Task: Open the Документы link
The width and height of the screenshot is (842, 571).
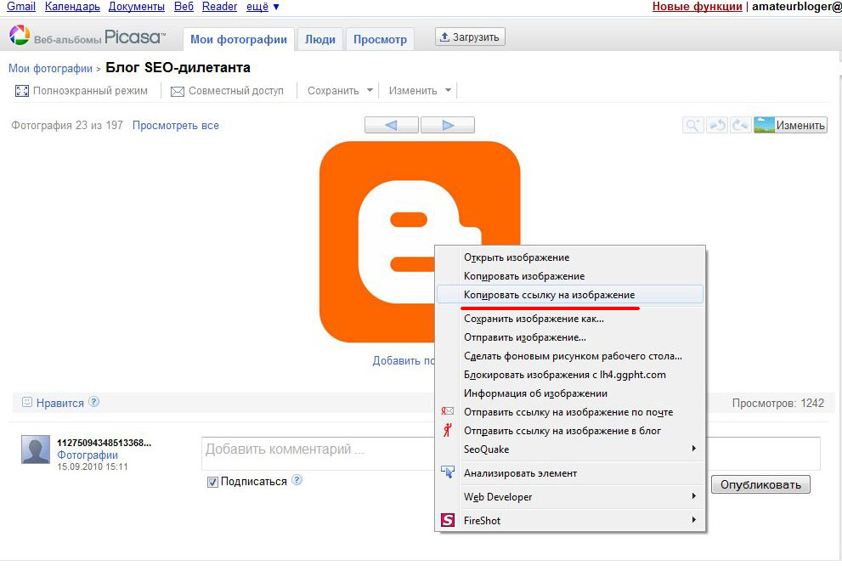Action: click(x=137, y=7)
